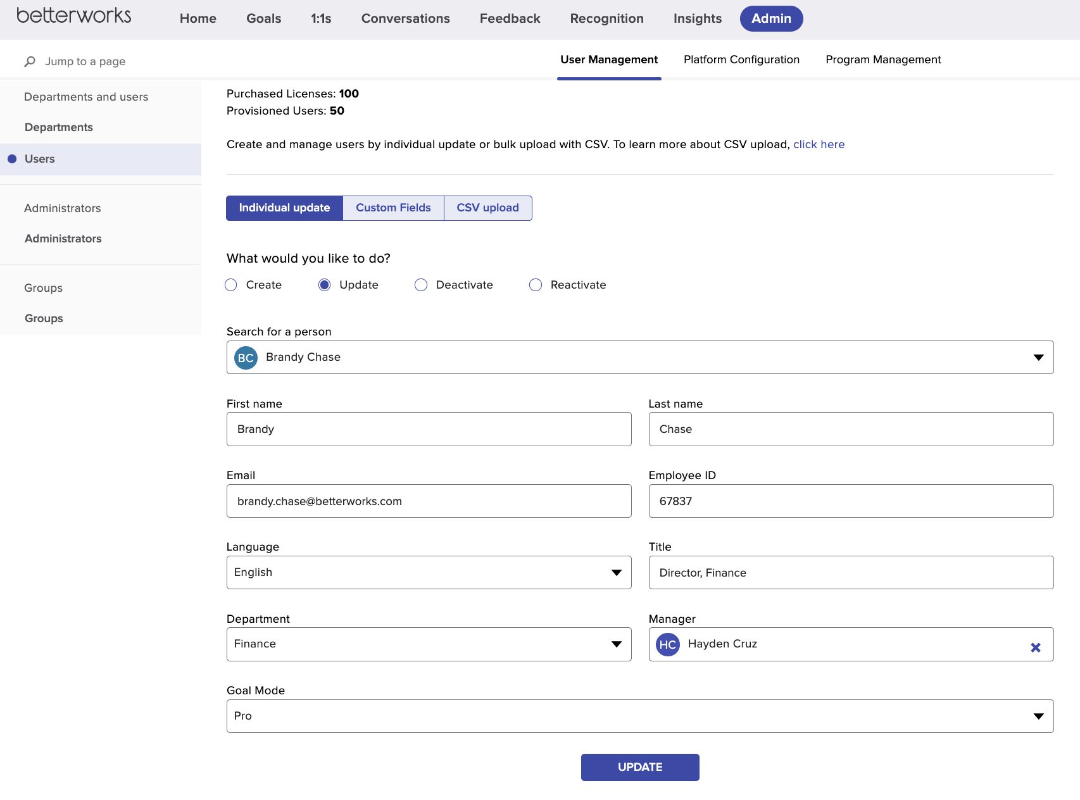Image resolution: width=1080 pixels, height=800 pixels.
Task: Switch to the Platform Configuration tab
Action: 741,59
